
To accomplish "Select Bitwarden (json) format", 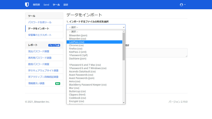I will pos(94,35).
